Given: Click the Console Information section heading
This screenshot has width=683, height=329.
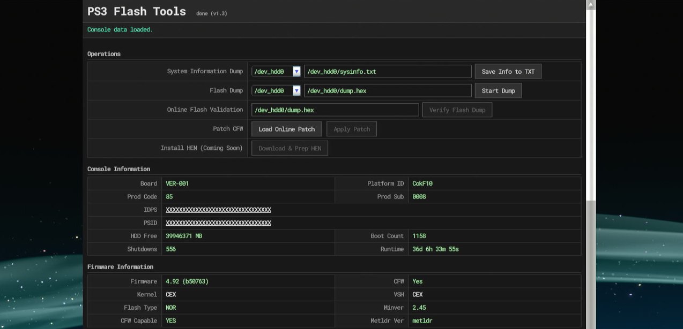Looking at the screenshot, I should [x=118, y=169].
